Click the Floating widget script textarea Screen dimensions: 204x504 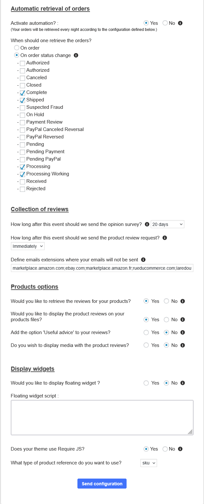[102, 417]
